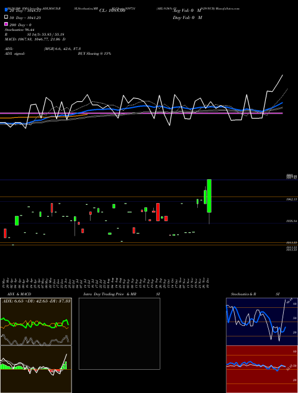Click the 'MACD: 1067.83, 1046.77, 21.06 D' line

[35, 39]
